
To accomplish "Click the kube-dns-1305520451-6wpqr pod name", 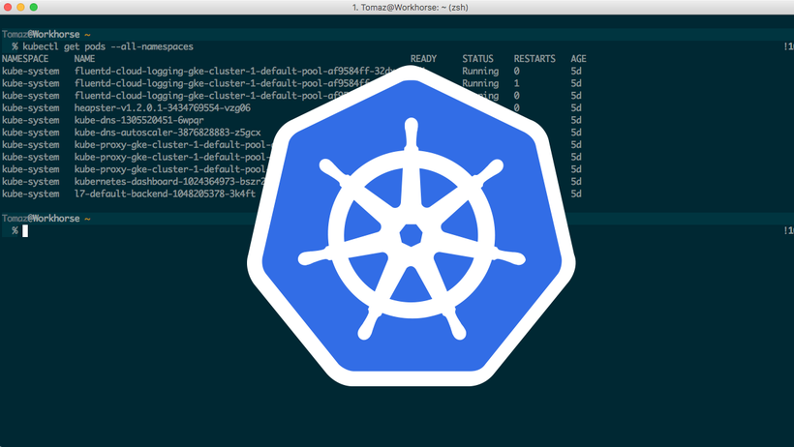I will (138, 120).
